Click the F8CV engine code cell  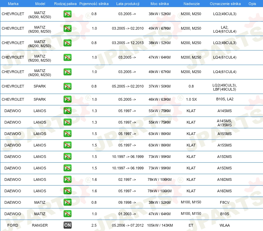click(x=224, y=202)
